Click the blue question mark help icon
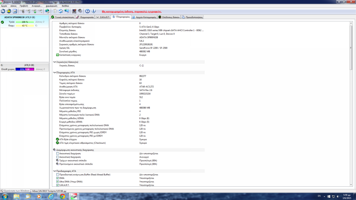Image resolution: width=356 pixels, height=200 pixels. [88, 11]
